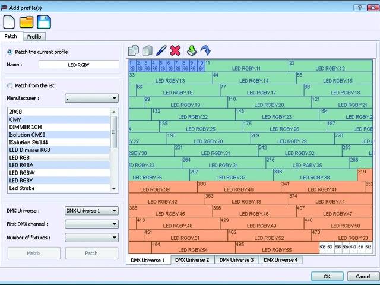Select the blue pen edit icon
The width and height of the screenshot is (380, 285).
point(161,51)
